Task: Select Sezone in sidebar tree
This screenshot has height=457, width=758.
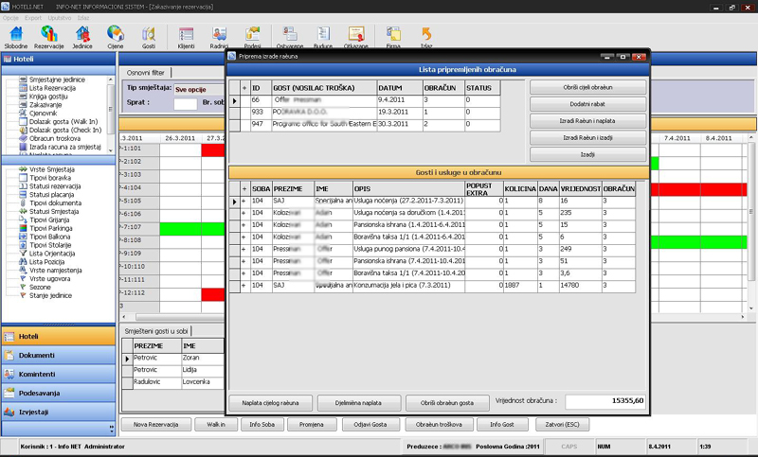Action: click(x=40, y=287)
